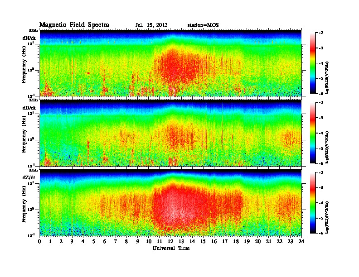Click the hour '0' tick label on Universal Time axis
359x277 pixels.
[39, 242]
